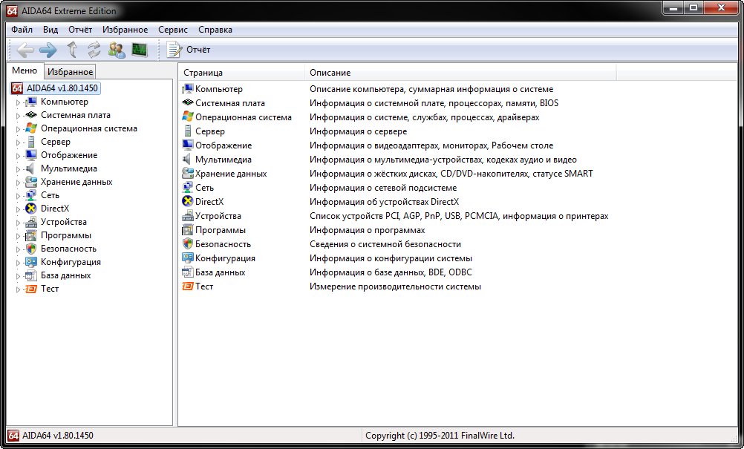Click the Refresh toolbar icon
This screenshot has height=449, width=744.
click(x=94, y=50)
